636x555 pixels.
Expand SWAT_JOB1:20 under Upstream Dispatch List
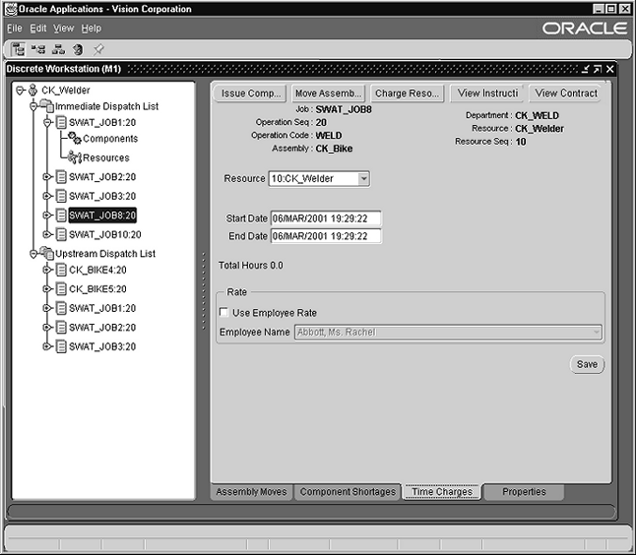(47, 308)
